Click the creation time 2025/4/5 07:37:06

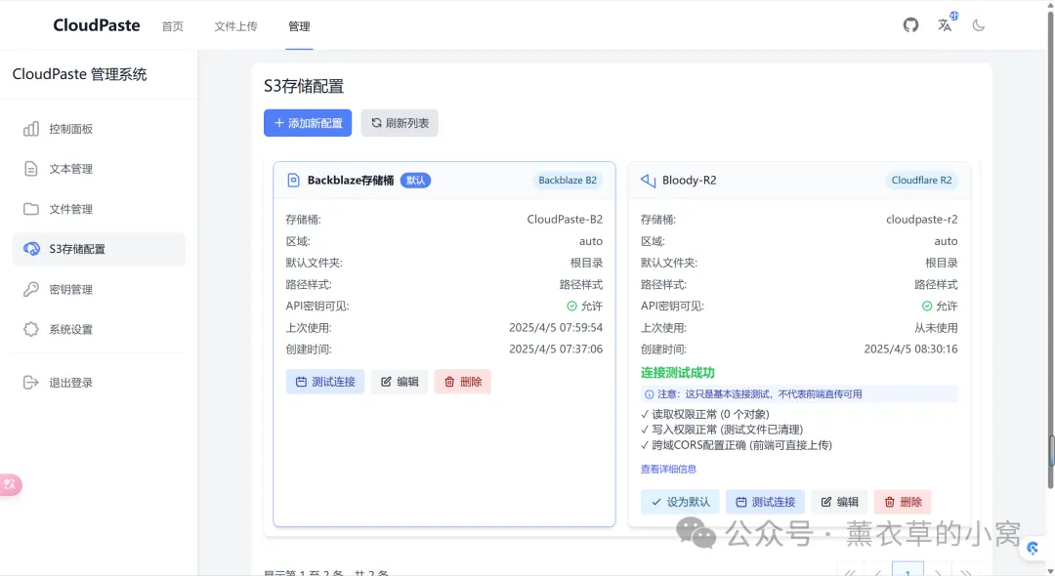556,349
